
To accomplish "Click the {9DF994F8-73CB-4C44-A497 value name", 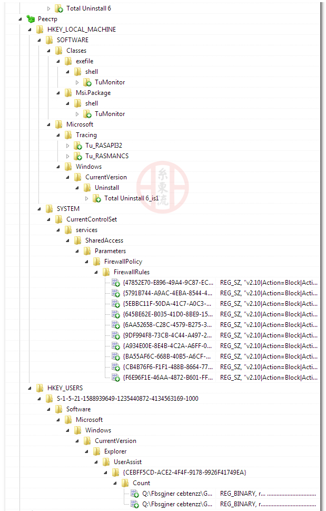I will [167, 335].
